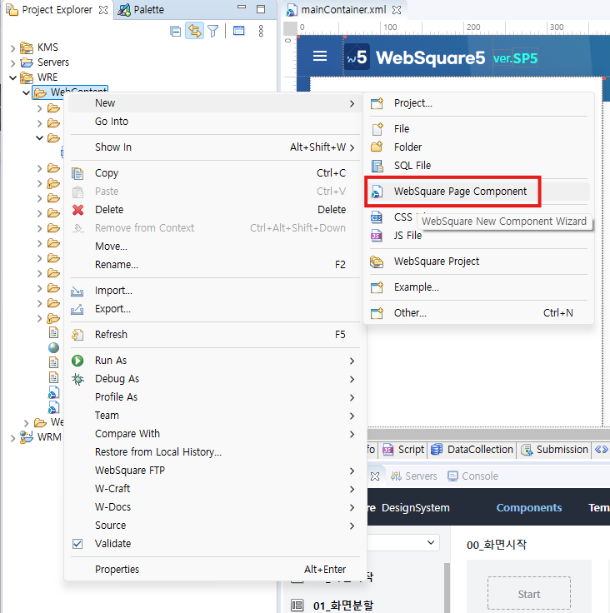The height and width of the screenshot is (613, 610).
Task: Open the W-Craft submenu
Action: (x=213, y=489)
